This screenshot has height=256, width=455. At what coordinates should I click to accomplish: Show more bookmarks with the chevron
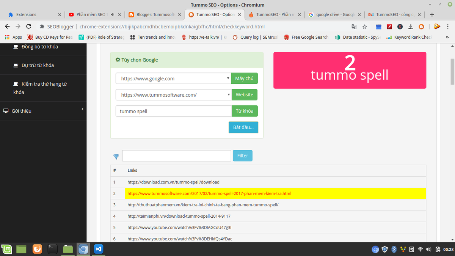tap(447, 37)
